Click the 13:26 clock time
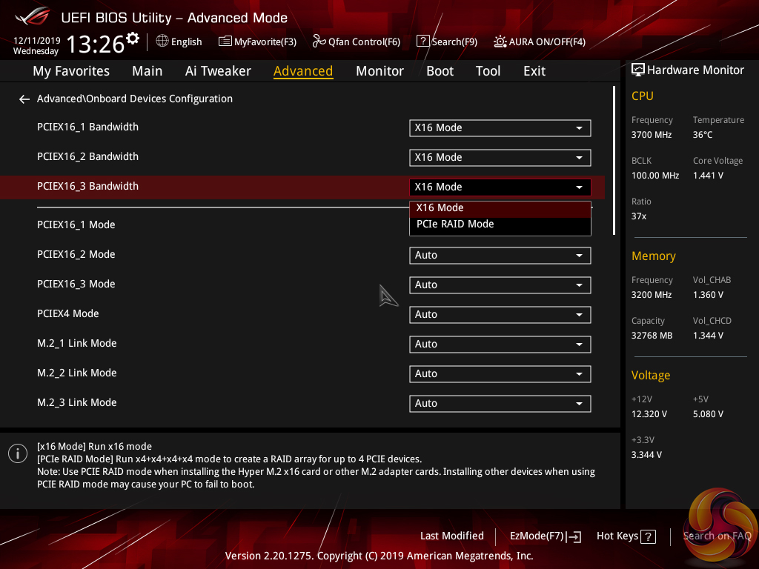The width and height of the screenshot is (759, 569). tap(96, 44)
